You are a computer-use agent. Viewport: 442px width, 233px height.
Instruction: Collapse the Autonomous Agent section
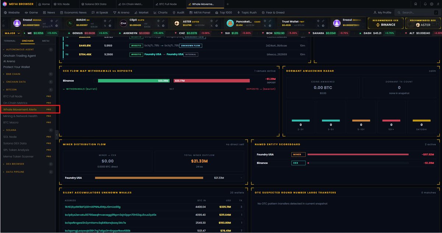(x=28, y=49)
